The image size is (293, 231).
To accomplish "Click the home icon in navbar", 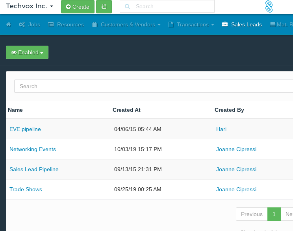I will pyautogui.click(x=8, y=24).
